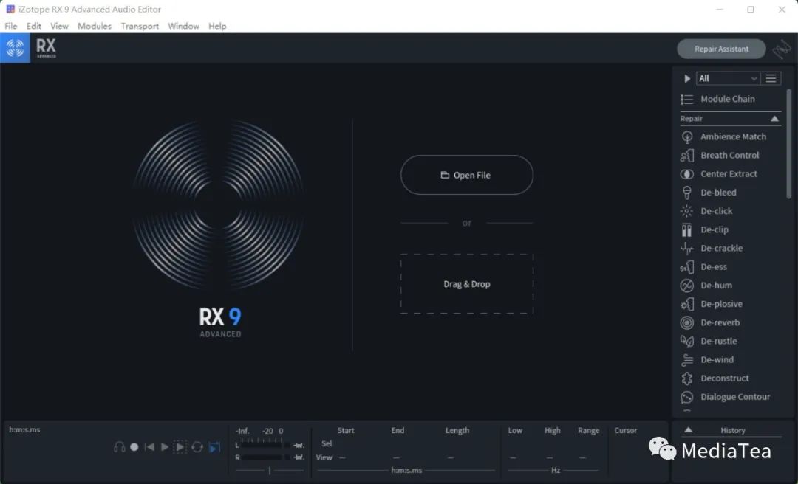The image size is (798, 484).
Task: Open the Center Extract module
Action: pos(719,174)
